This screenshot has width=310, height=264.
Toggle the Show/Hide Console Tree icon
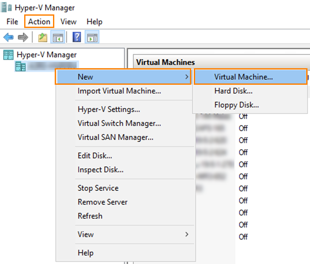[x=57, y=38]
